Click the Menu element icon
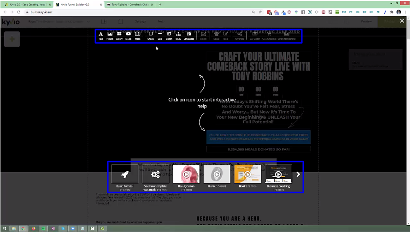Image resolution: width=412 pixels, height=234 pixels. pos(179,36)
